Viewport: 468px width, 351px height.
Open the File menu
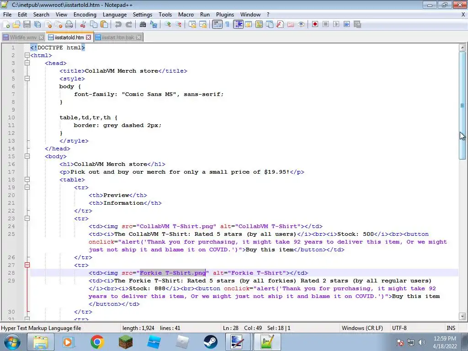click(7, 14)
